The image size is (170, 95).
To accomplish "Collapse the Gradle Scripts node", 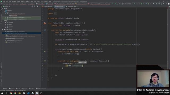I will point(3,30).
